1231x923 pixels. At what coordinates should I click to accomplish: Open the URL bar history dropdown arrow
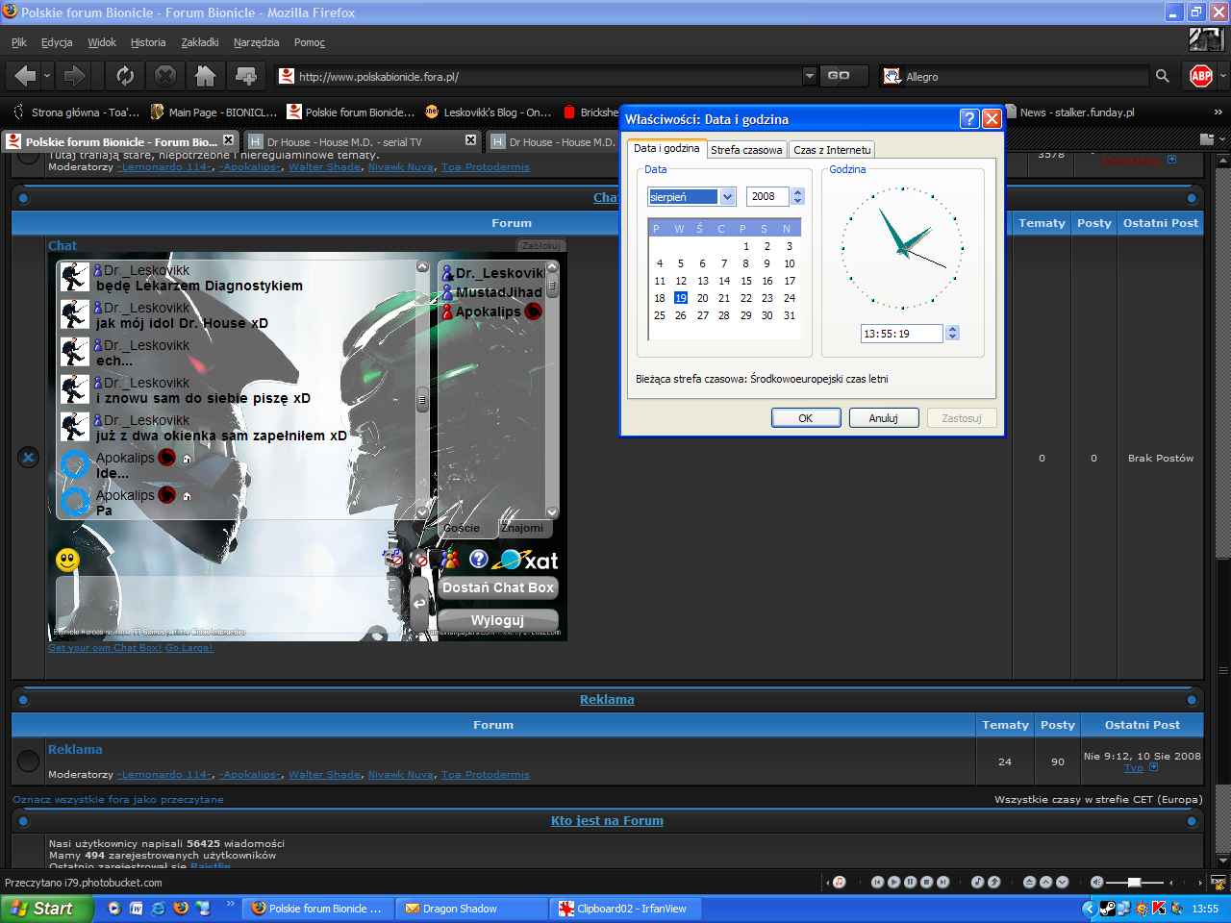pyautogui.click(x=809, y=76)
